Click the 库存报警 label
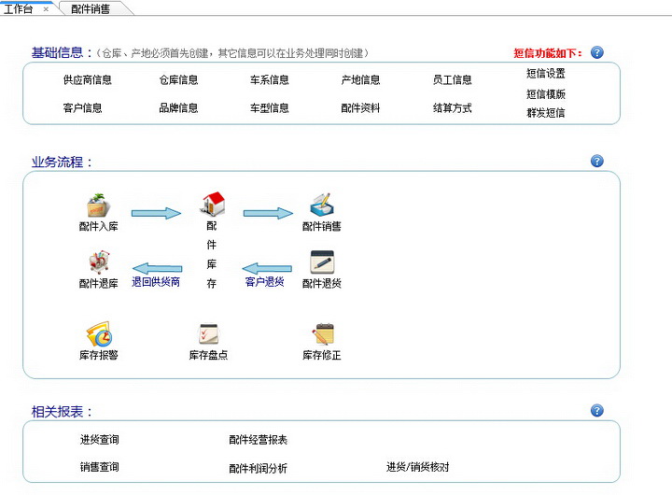 coord(99,355)
